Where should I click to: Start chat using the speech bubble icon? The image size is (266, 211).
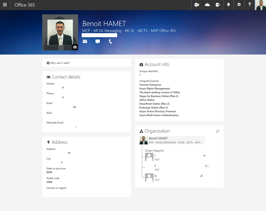tap(98, 41)
